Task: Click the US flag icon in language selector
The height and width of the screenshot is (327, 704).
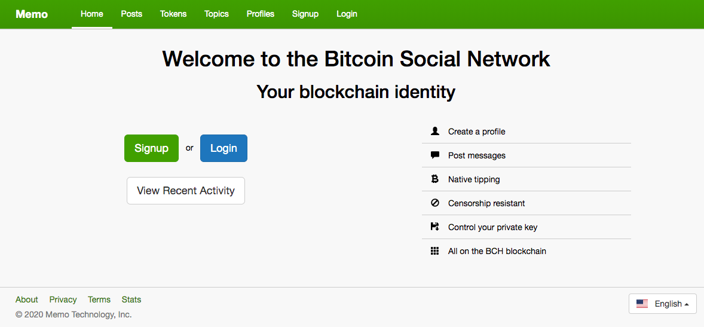Action: (x=642, y=304)
